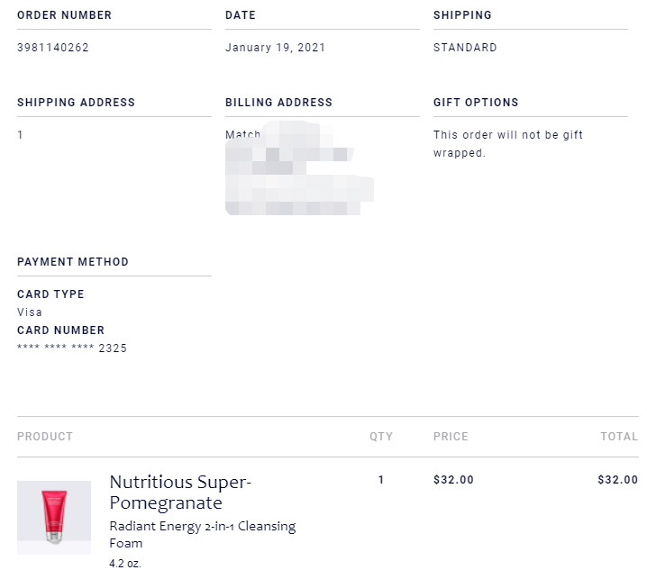Click the pomegranate cleansing foam product thumbnail
This screenshot has width=647, height=579.
[x=54, y=517]
